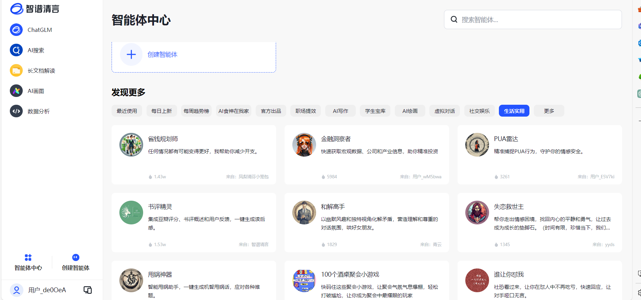Open the 和解高手 title
641x300 pixels.
tap(333, 206)
